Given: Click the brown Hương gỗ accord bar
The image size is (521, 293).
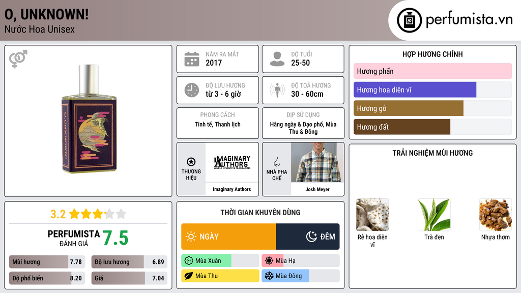Looking at the screenshot, I should pos(409,108).
